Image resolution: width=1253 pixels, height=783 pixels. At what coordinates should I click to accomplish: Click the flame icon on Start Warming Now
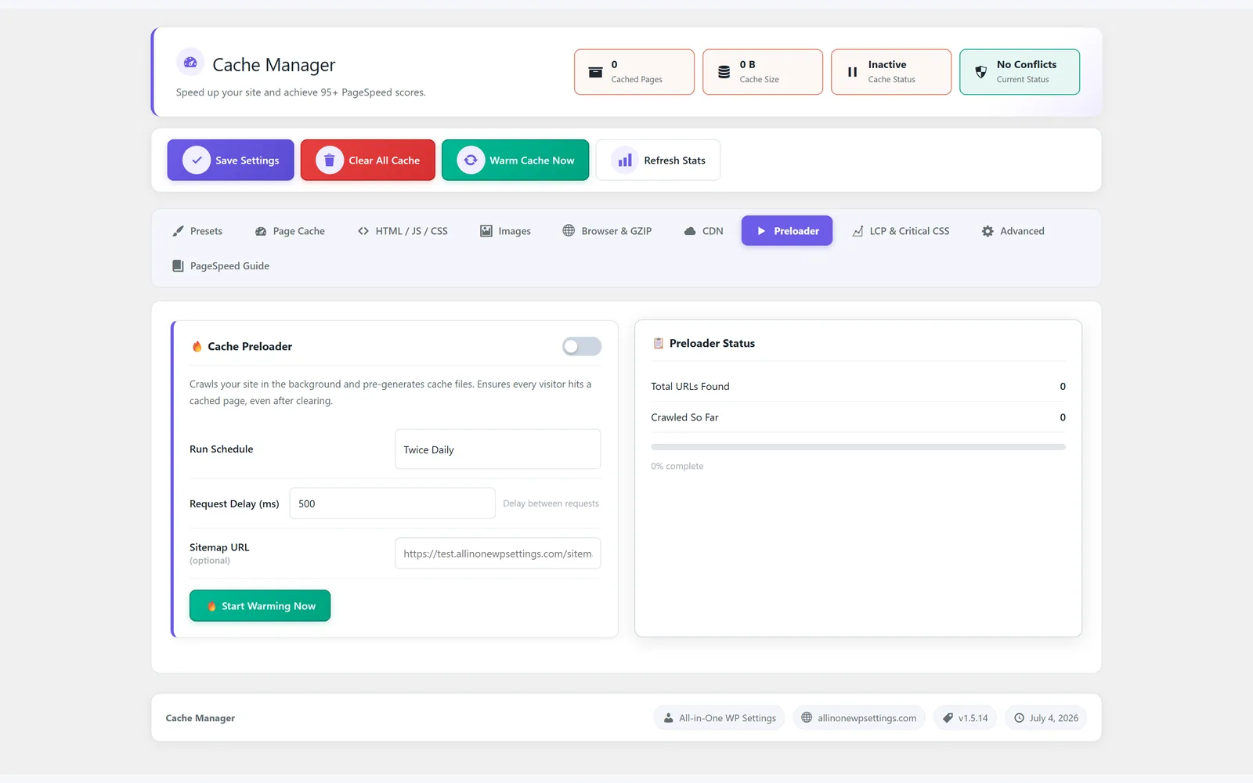click(211, 606)
